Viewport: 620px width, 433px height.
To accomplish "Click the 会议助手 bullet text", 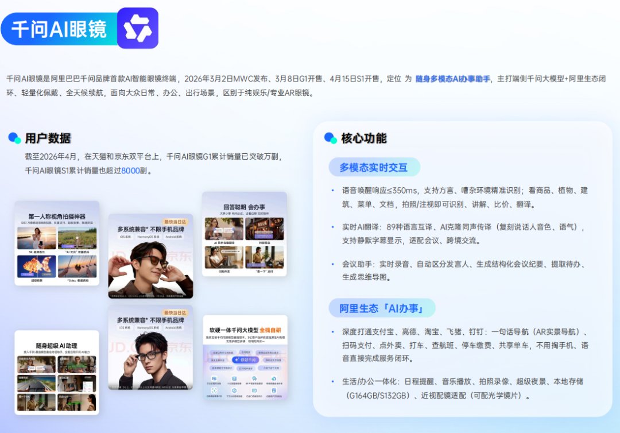I will tap(463, 270).
